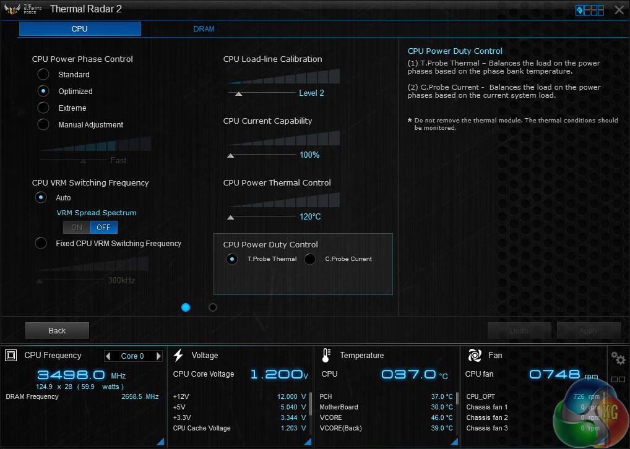Turn VRM Spread Spectrum ON
Image resolution: width=630 pixels, height=449 pixels.
click(x=77, y=228)
